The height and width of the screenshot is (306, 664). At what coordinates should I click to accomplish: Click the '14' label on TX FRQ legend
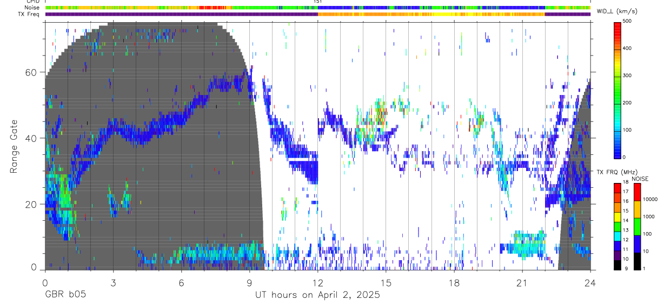(x=626, y=221)
